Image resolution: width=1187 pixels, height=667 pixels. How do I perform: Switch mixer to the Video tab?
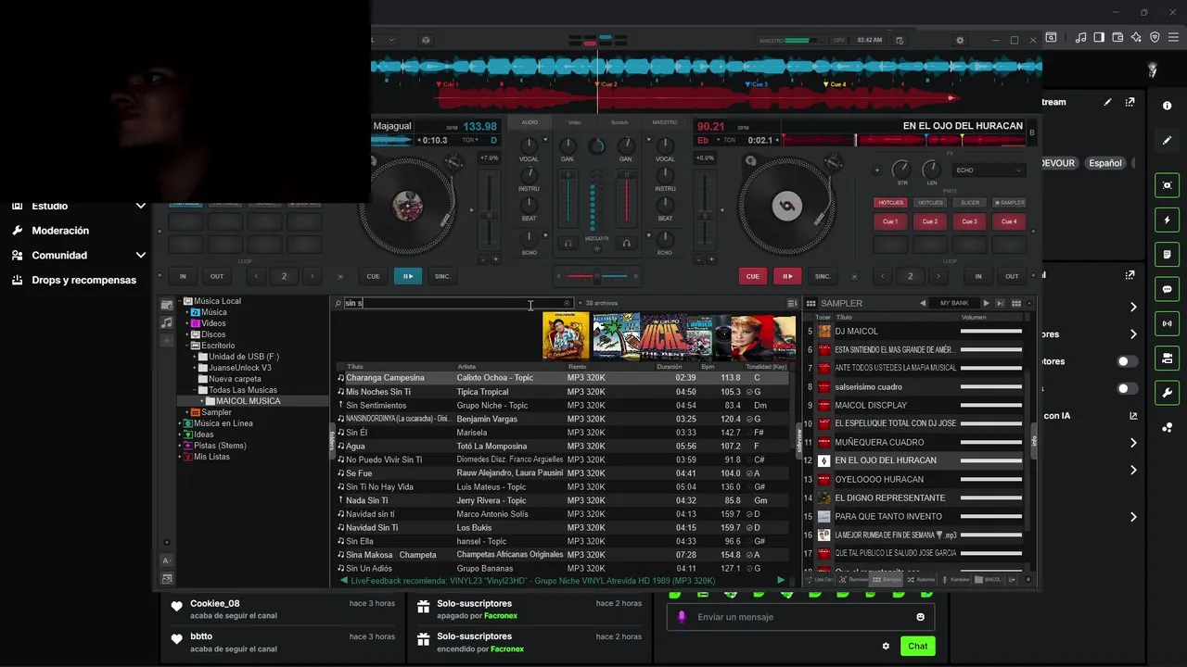pyautogui.click(x=575, y=122)
